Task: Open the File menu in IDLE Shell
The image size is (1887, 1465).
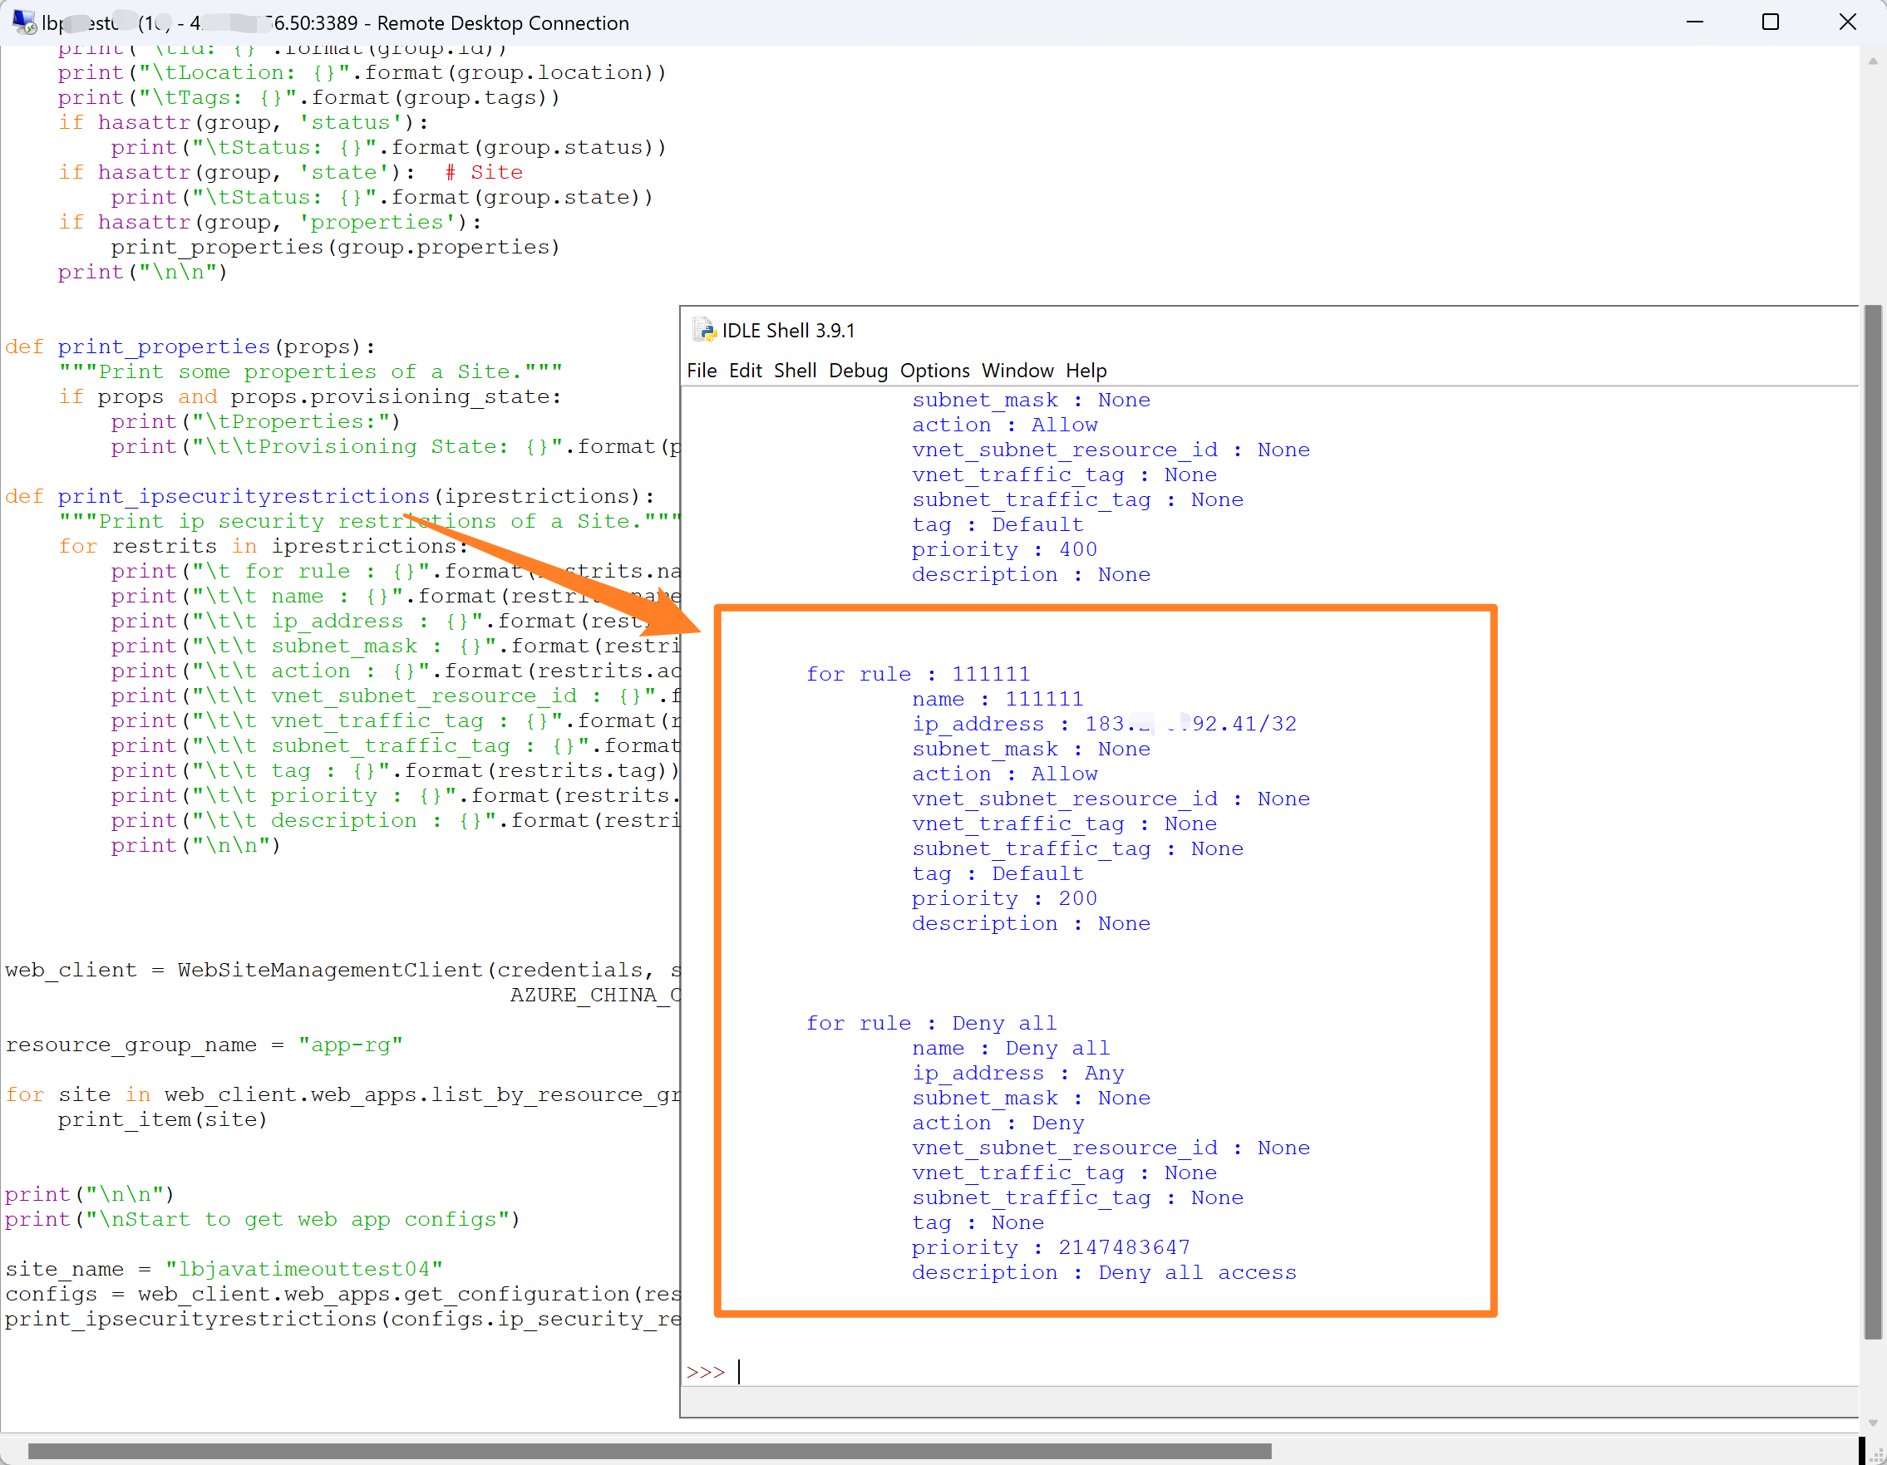Action: pos(701,371)
